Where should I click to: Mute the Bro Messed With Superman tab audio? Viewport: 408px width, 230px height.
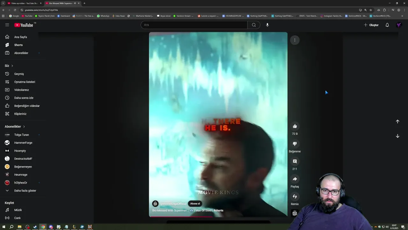point(75,3)
